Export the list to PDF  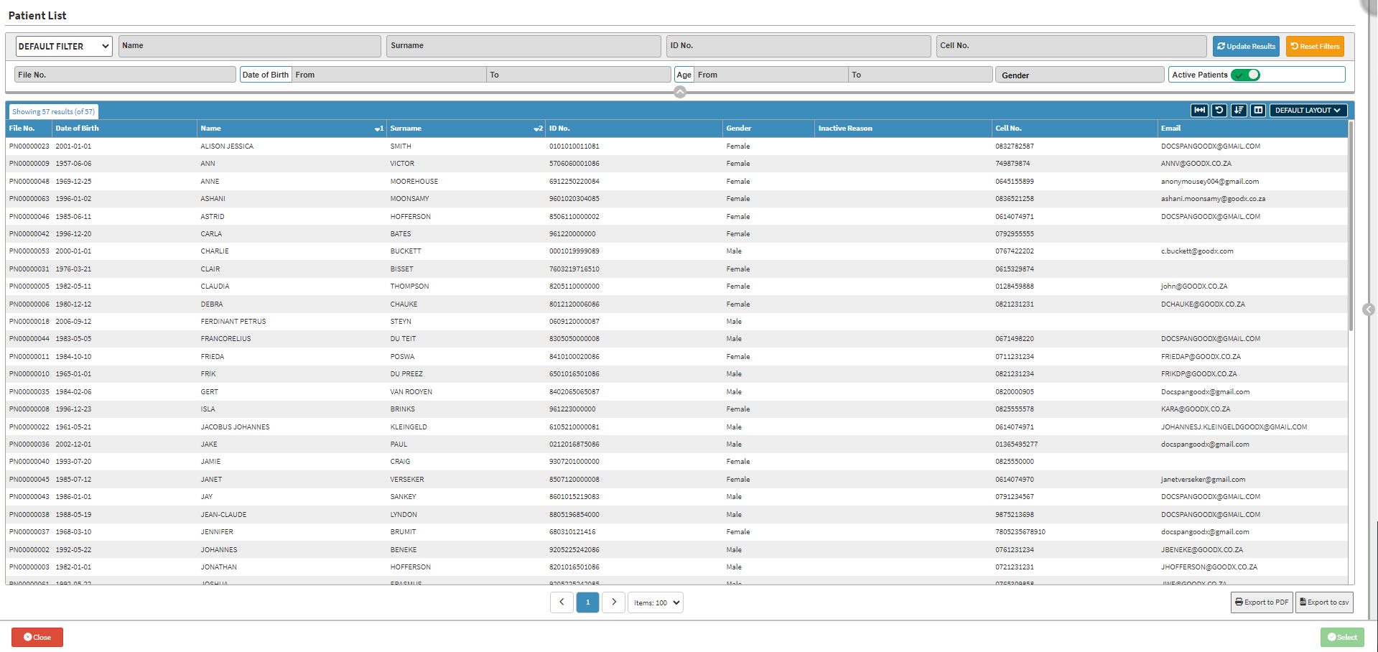[1262, 602]
